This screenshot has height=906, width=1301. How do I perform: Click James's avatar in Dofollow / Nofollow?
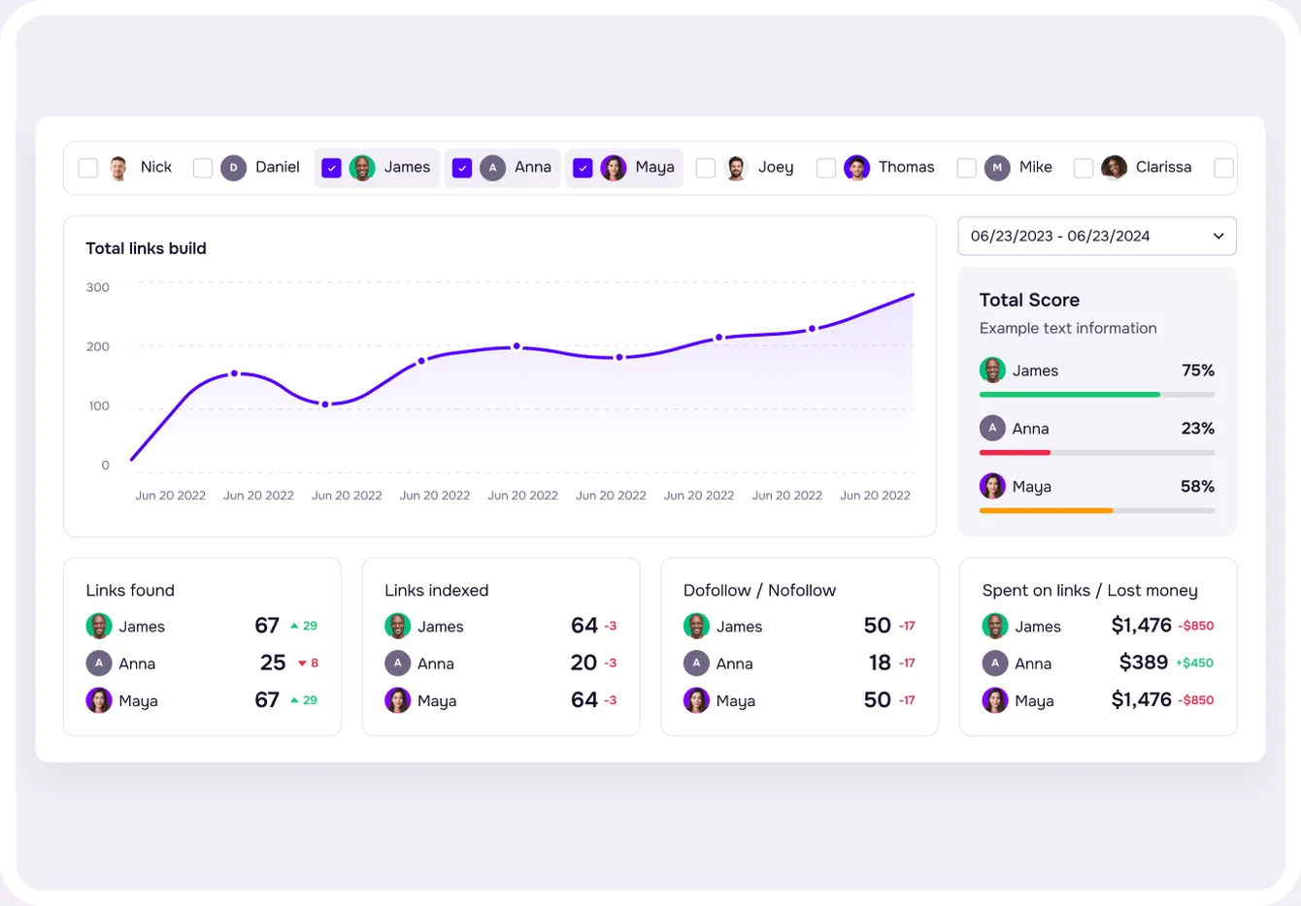tap(696, 626)
